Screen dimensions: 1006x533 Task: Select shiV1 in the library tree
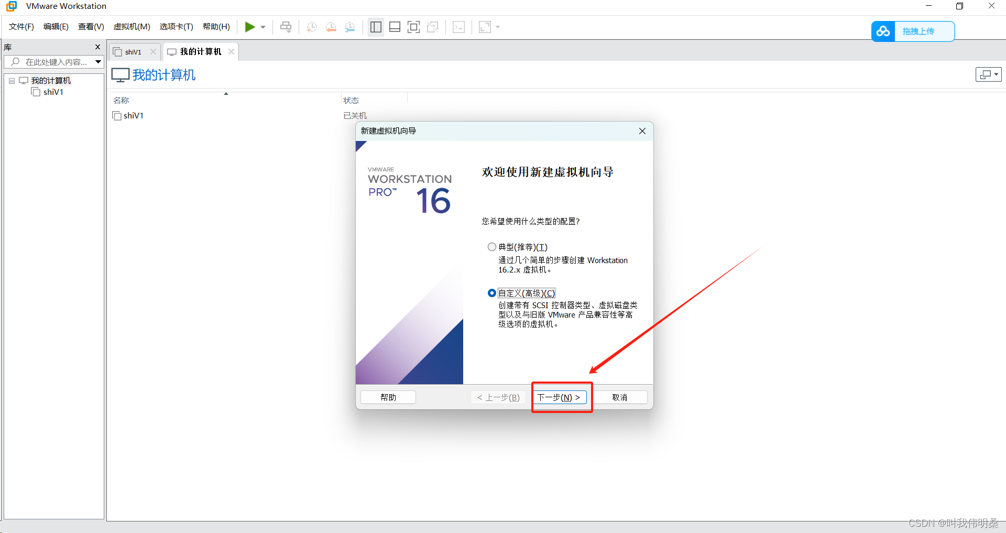[x=53, y=92]
